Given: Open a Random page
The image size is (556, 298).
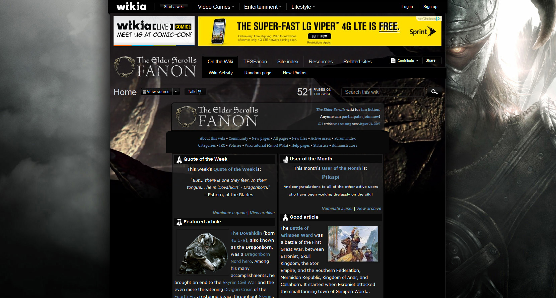Looking at the screenshot, I should 258,73.
